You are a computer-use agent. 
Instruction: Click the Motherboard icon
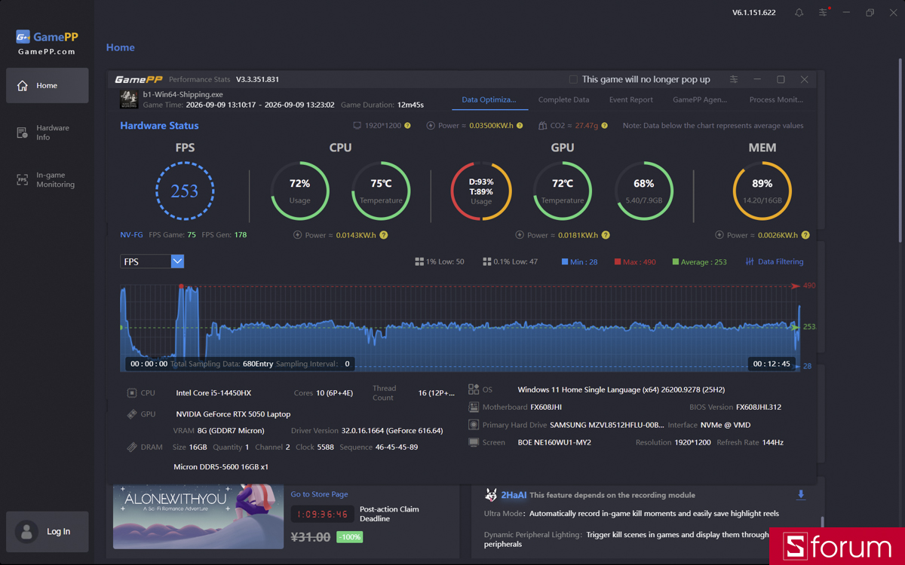(474, 407)
